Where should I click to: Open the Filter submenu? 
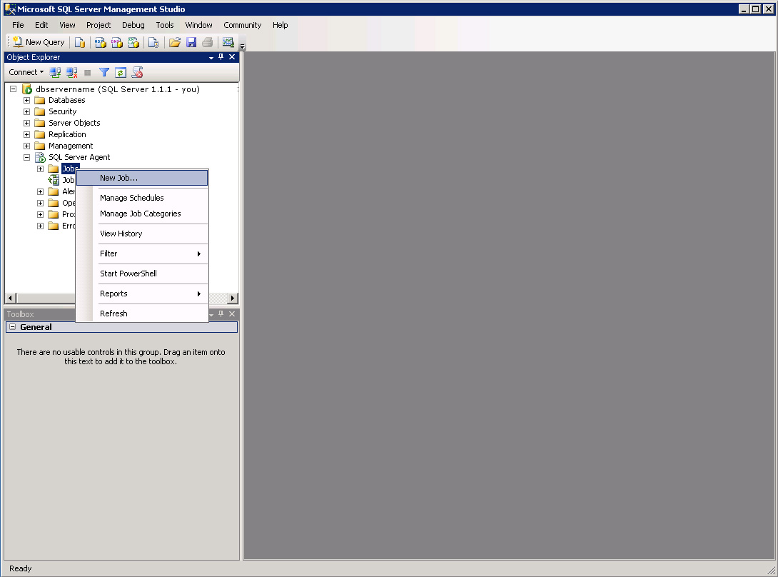pyautogui.click(x=142, y=254)
